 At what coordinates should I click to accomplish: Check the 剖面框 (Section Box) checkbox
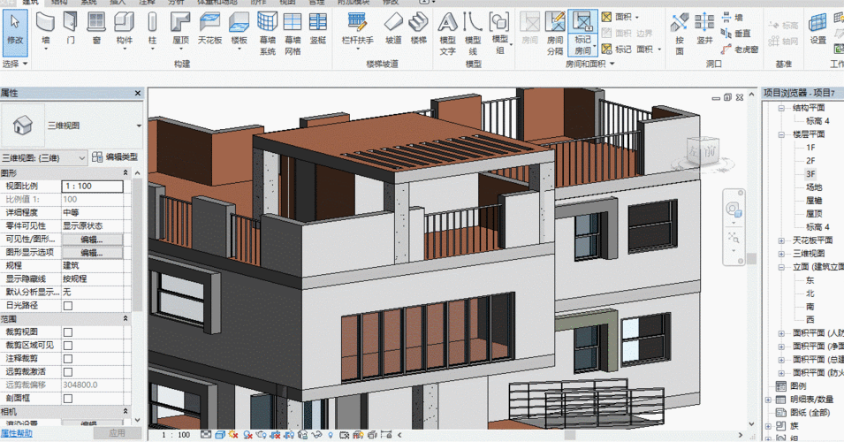[x=68, y=399]
